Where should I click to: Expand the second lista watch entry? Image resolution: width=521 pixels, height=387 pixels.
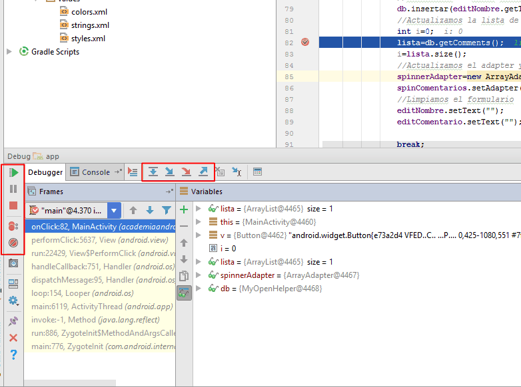point(199,261)
